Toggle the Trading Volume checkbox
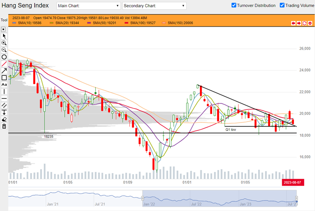Viewport: 315px width, 211px height. tap(282, 5)
